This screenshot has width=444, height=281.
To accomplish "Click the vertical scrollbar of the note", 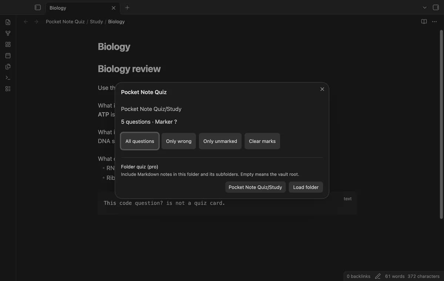I will point(441,124).
